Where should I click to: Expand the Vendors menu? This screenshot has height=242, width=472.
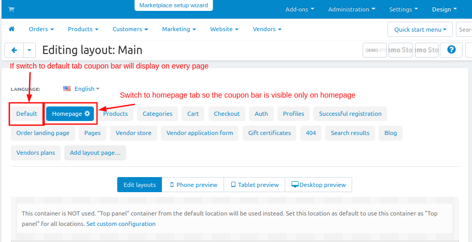(x=267, y=29)
